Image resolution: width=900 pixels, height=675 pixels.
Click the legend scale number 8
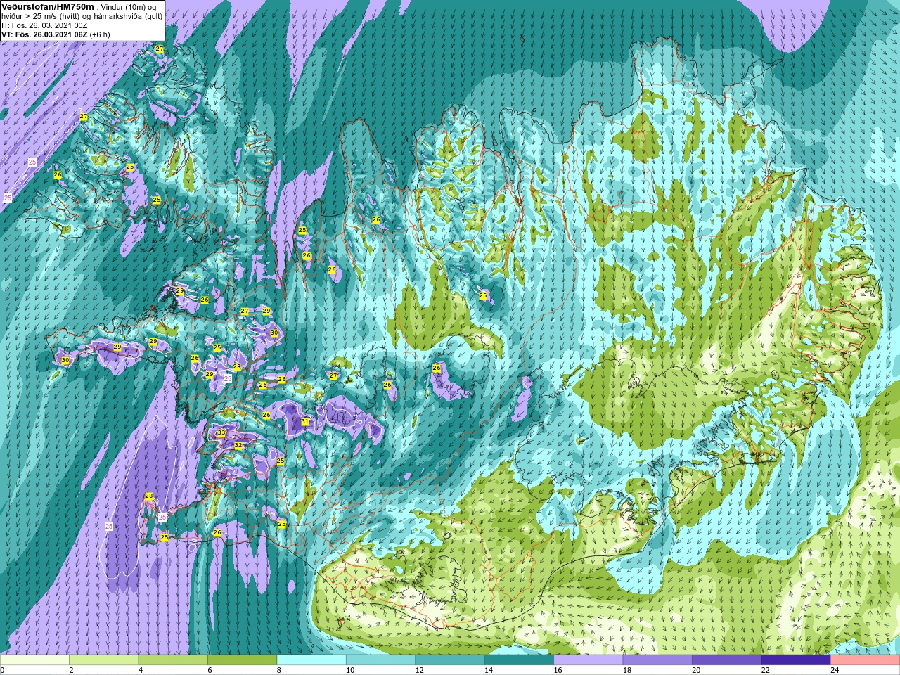click(x=279, y=671)
